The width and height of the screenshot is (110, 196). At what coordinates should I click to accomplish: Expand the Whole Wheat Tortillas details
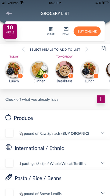103,163
